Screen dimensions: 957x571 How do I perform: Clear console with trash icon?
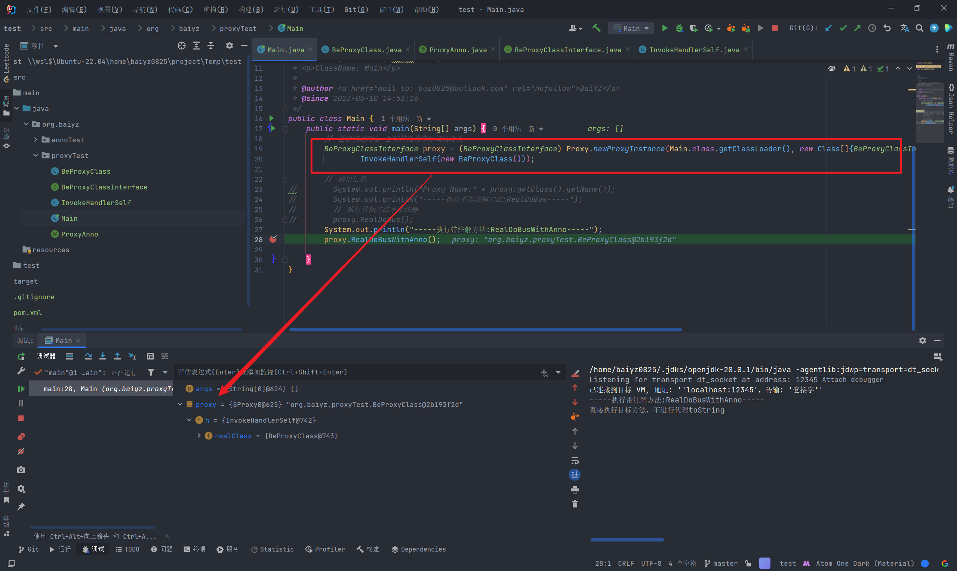pyautogui.click(x=575, y=504)
